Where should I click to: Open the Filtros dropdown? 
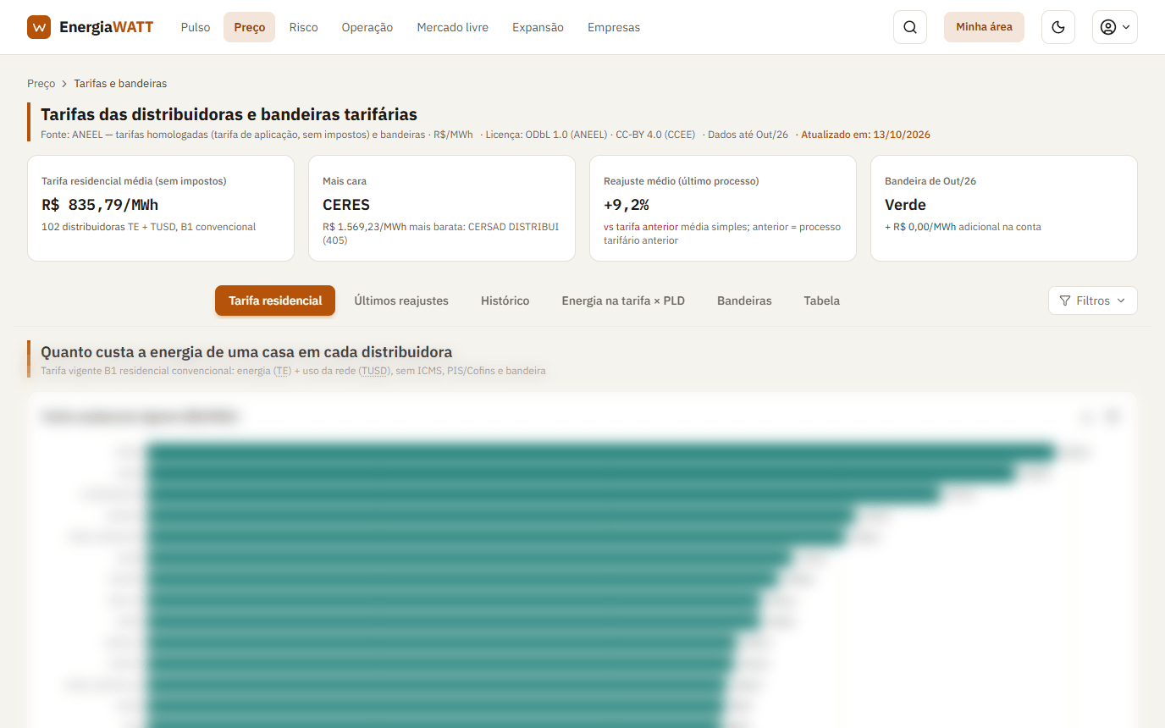coord(1093,301)
